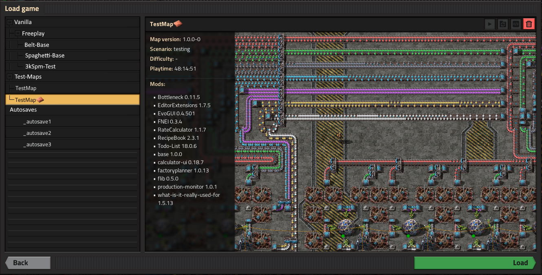The width and height of the screenshot is (542, 275).
Task: Select the highlighted TestMap save row
Action: [x=73, y=99]
